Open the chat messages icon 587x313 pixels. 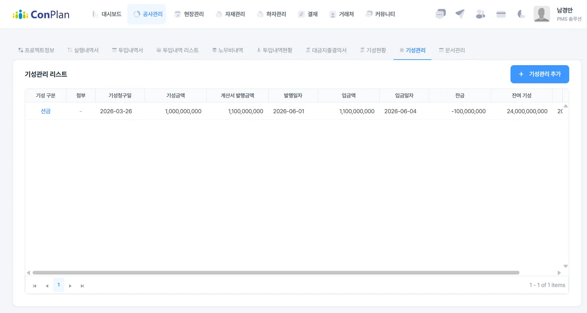point(440,14)
